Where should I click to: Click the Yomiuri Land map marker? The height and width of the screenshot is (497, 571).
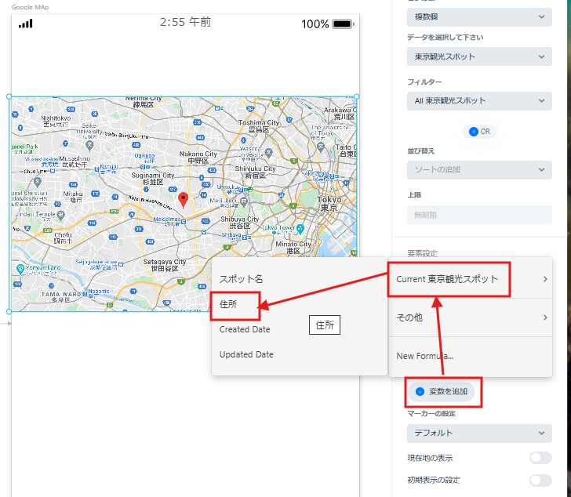(20, 269)
